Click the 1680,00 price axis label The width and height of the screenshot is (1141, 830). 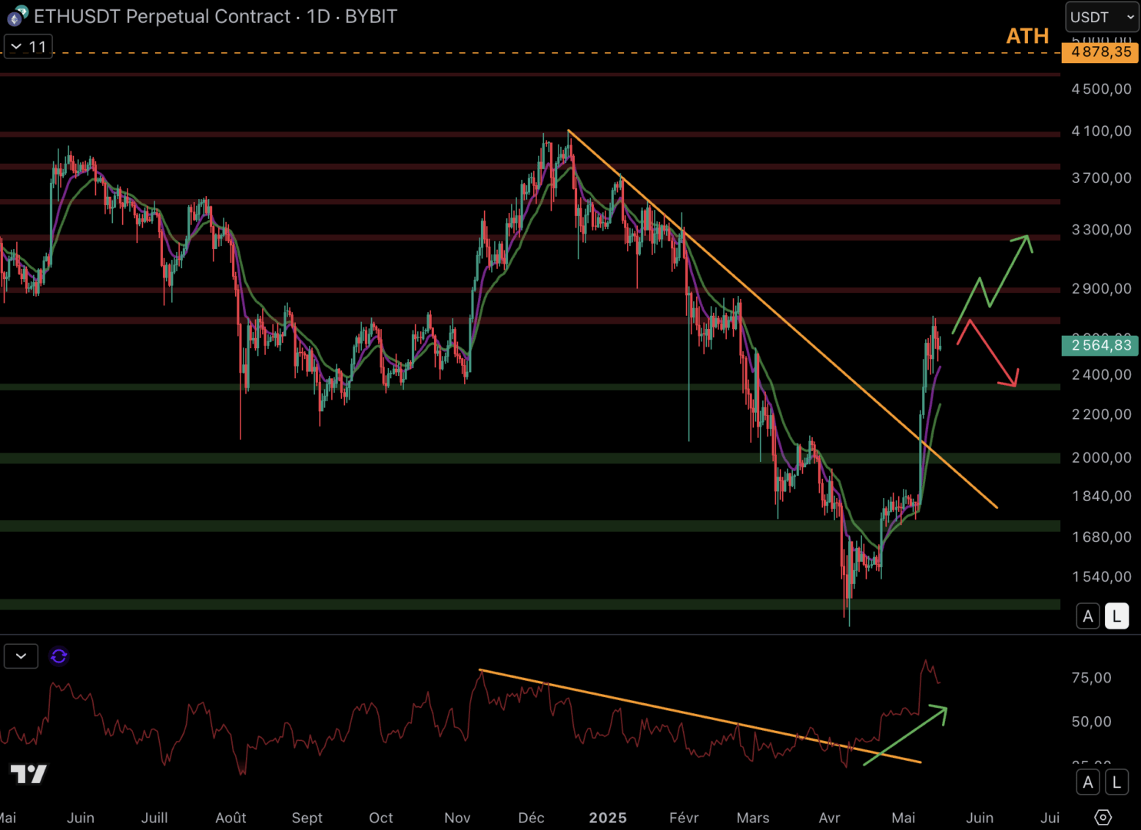click(x=1102, y=537)
